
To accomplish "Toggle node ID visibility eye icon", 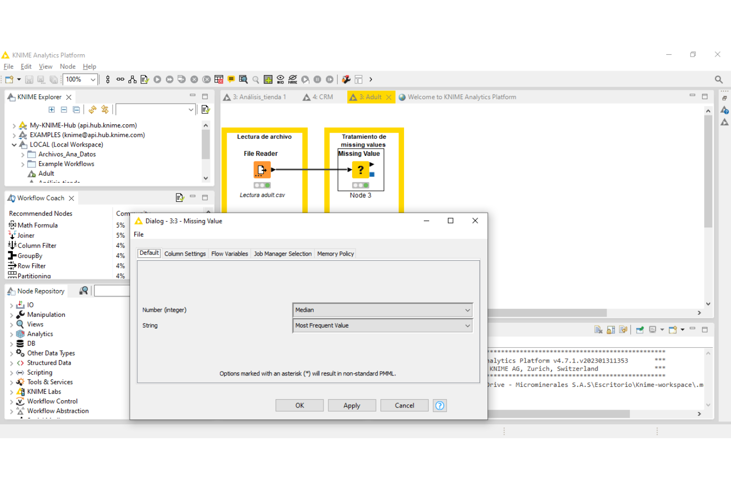I will coord(281,79).
